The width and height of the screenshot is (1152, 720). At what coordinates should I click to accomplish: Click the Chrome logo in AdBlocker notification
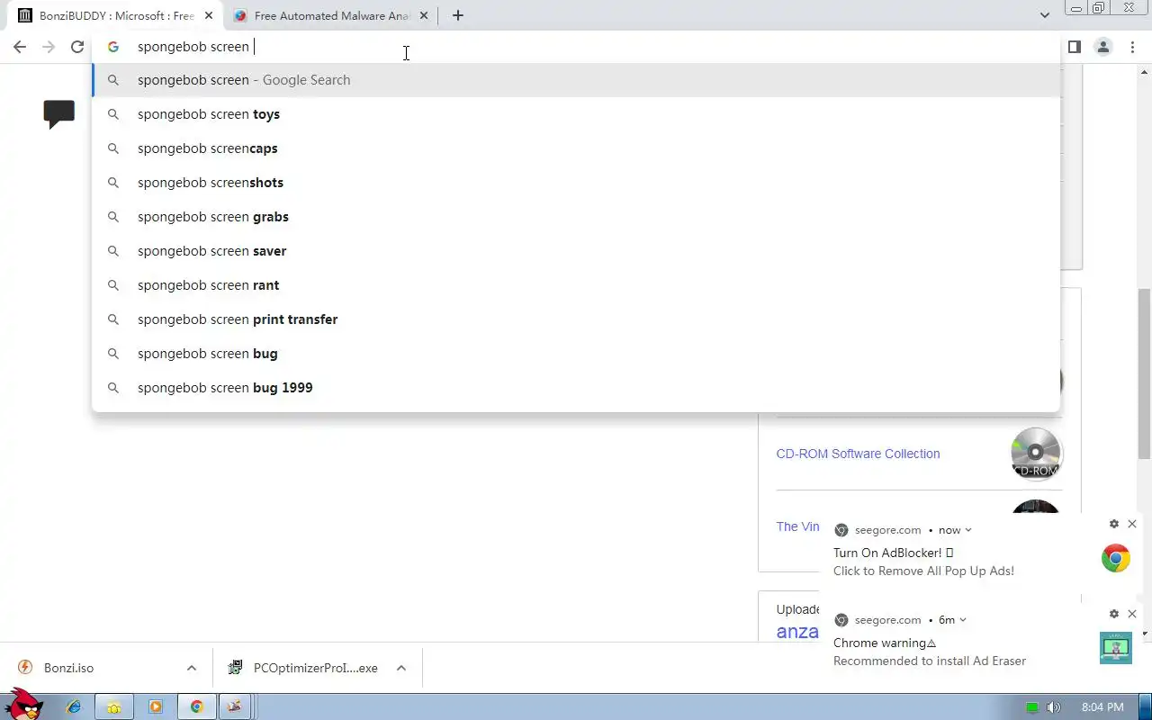(1116, 558)
